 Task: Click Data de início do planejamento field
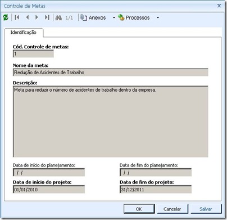(x=49, y=172)
